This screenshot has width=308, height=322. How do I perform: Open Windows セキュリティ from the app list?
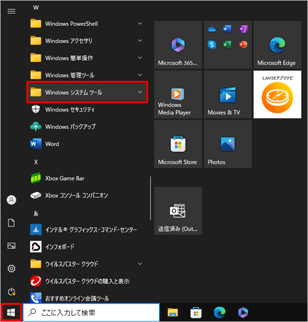coord(87,109)
